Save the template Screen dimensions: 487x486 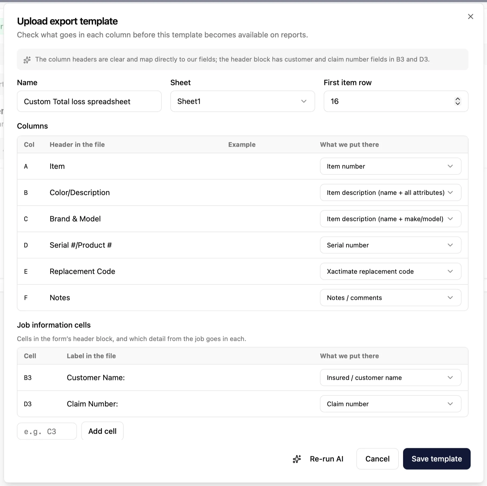437,459
